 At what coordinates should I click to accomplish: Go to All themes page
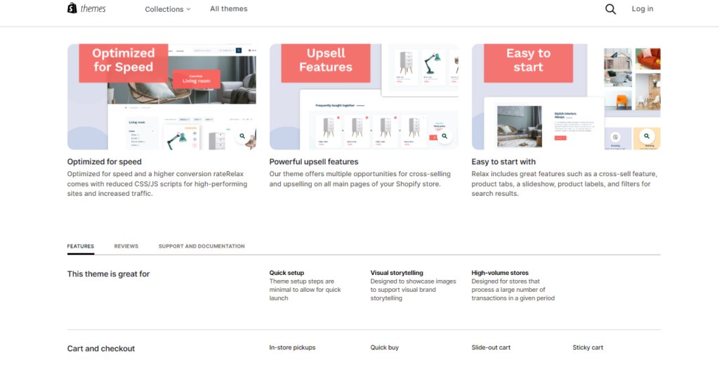228,9
